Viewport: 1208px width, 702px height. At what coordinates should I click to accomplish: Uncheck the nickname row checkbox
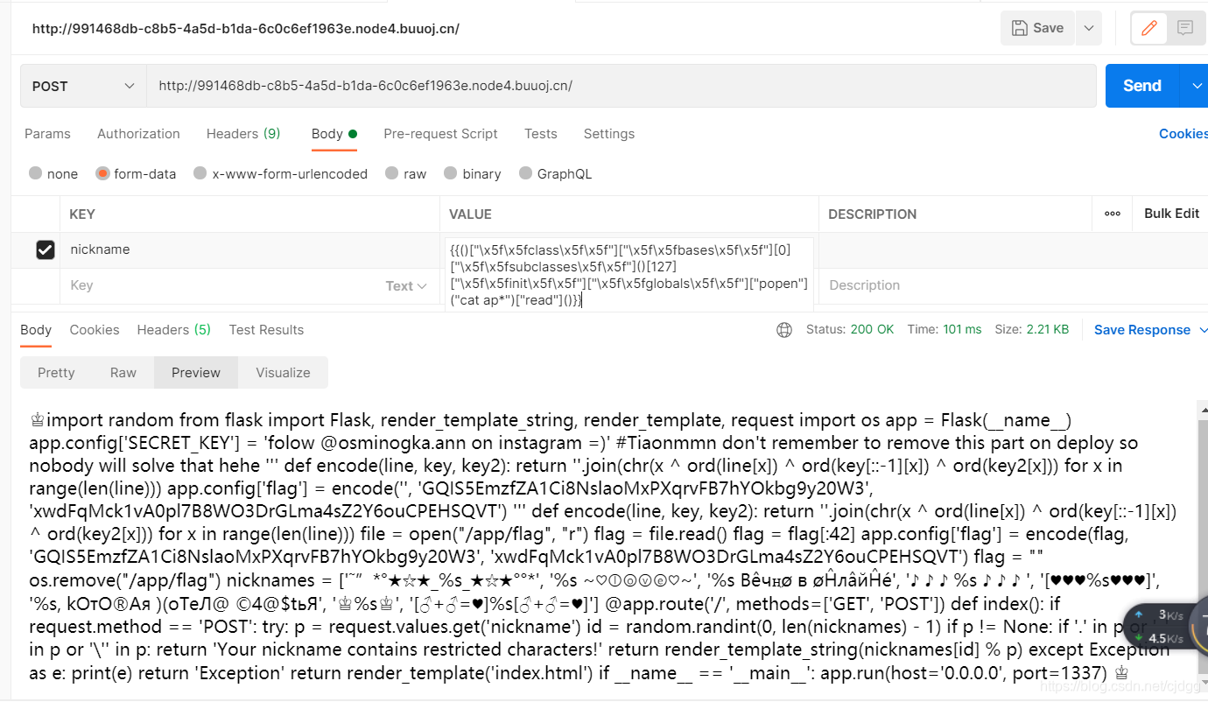(x=46, y=250)
